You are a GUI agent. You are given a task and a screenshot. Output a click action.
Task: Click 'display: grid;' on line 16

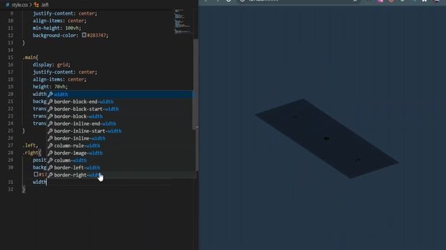coord(52,65)
